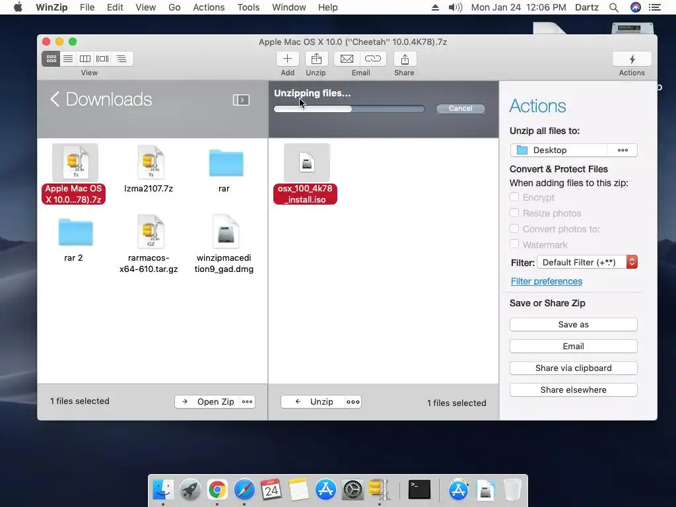This screenshot has width=676, height=507.
Task: Enable the Encrypt checkbox
Action: click(514, 197)
